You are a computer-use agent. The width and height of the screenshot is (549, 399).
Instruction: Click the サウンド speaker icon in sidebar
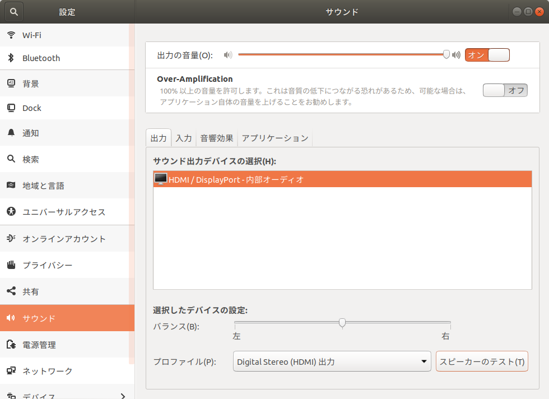11,318
